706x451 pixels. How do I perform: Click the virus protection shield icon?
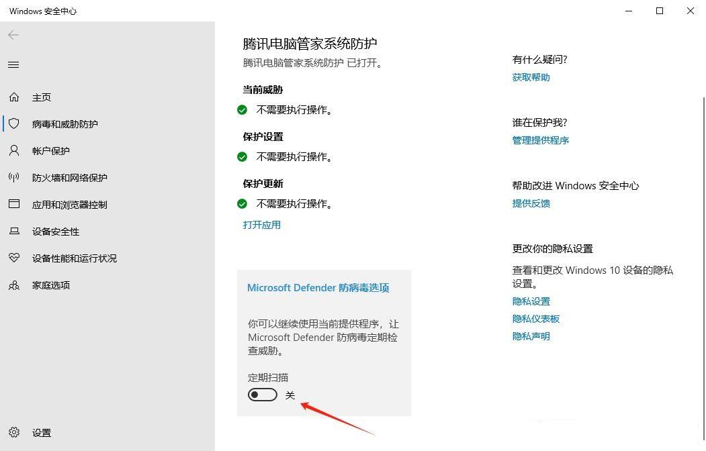[14, 123]
